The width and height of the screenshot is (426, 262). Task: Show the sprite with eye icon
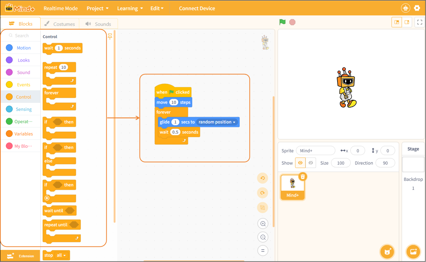pos(300,163)
